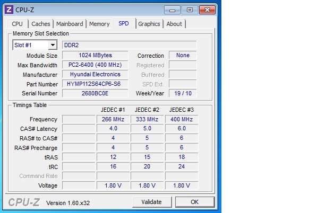Click the Memory Slot Selection group title

[x=41, y=33]
